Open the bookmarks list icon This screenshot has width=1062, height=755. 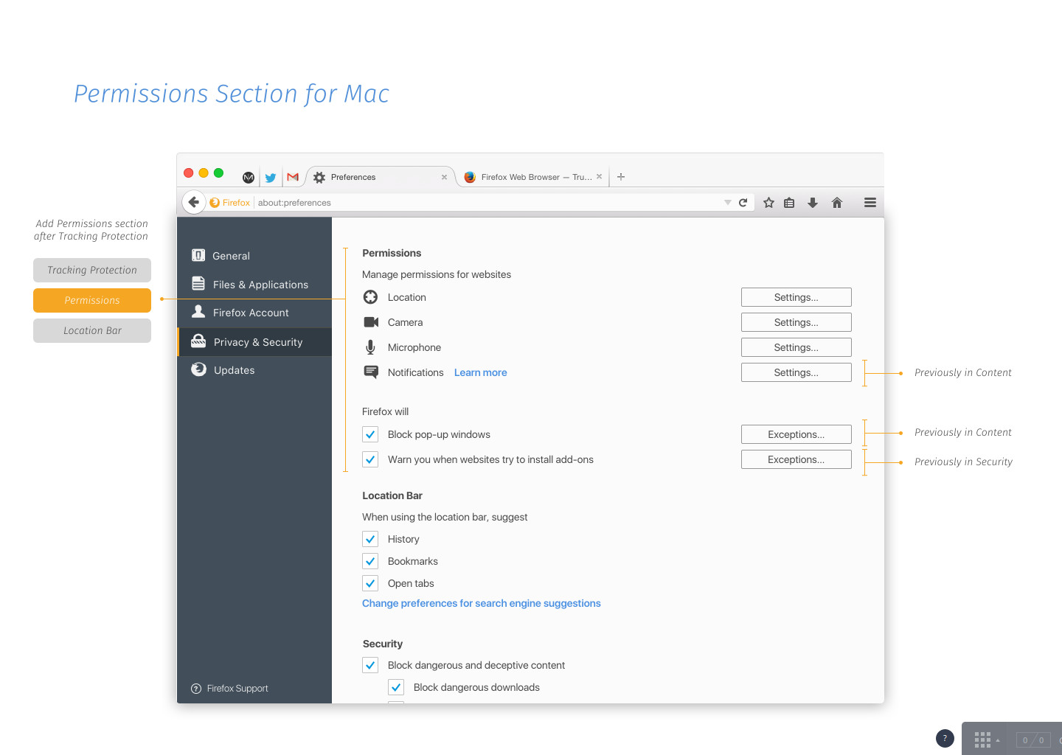tap(789, 203)
